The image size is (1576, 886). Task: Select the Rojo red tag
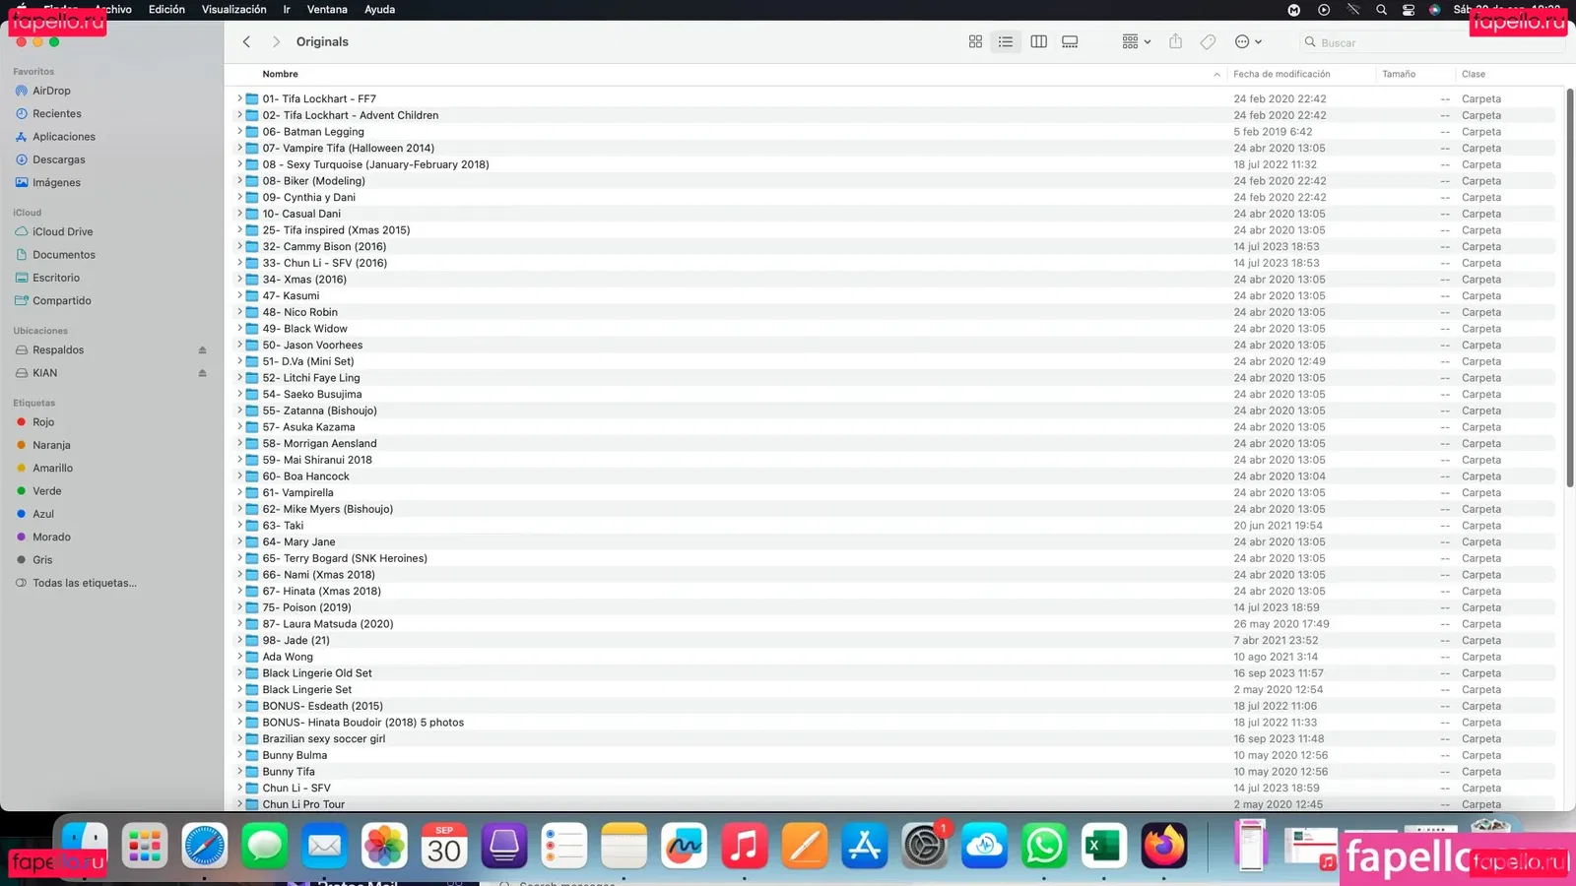[x=43, y=422]
